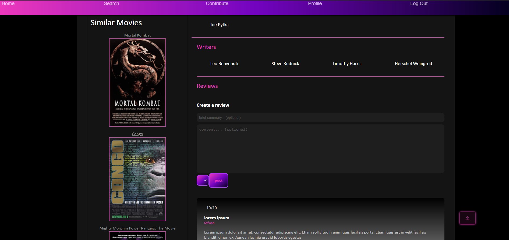Open the Home navigation item
Viewport: 509px width, 240px height.
tap(8, 3)
